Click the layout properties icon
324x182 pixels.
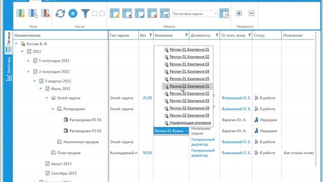[x=165, y=14]
